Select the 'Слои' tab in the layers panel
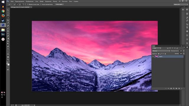 click(x=154, y=46)
